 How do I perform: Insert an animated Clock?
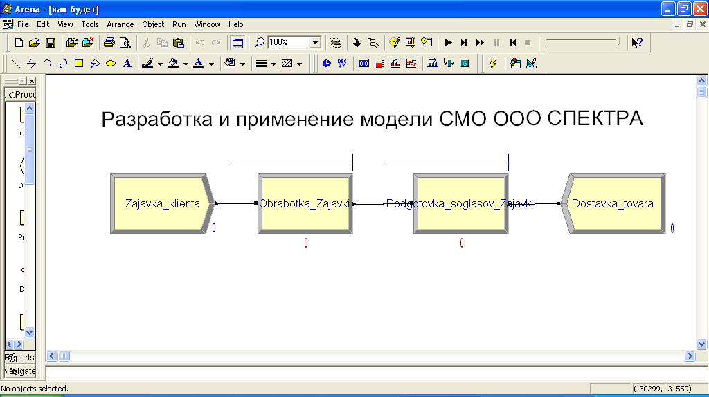tap(327, 64)
